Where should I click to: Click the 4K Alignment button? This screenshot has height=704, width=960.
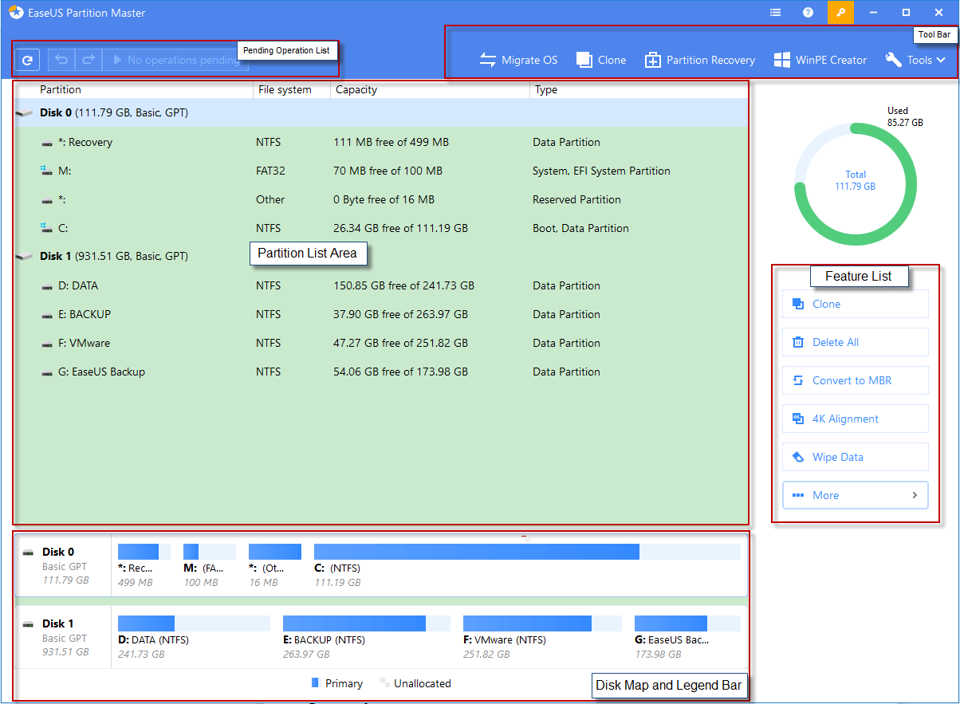click(x=856, y=419)
